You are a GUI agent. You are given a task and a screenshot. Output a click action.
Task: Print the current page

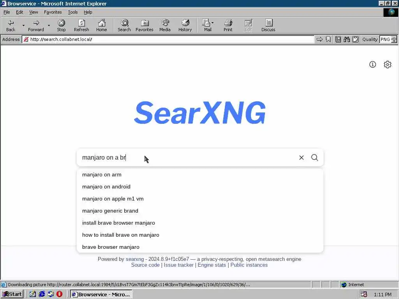pyautogui.click(x=228, y=25)
